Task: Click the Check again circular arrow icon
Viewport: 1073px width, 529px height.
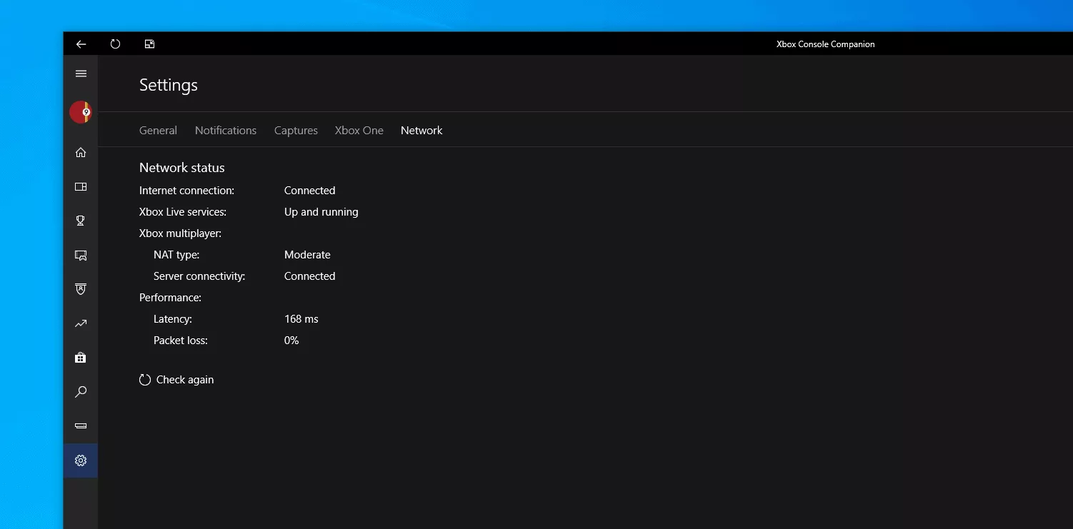Action: (x=145, y=380)
